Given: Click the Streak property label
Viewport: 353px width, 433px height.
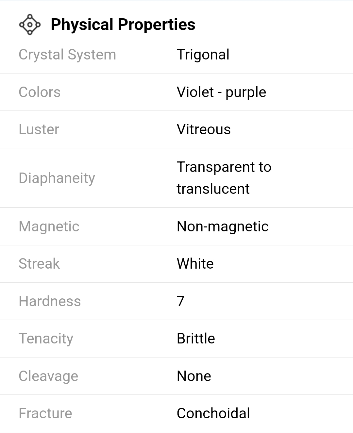Looking at the screenshot, I should click(x=39, y=264).
